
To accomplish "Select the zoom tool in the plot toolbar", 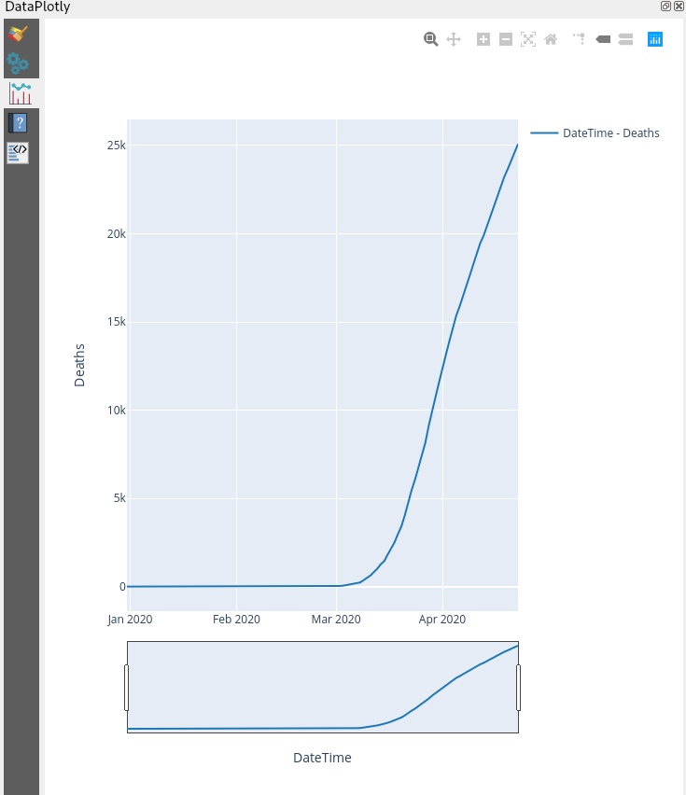I will coord(431,39).
